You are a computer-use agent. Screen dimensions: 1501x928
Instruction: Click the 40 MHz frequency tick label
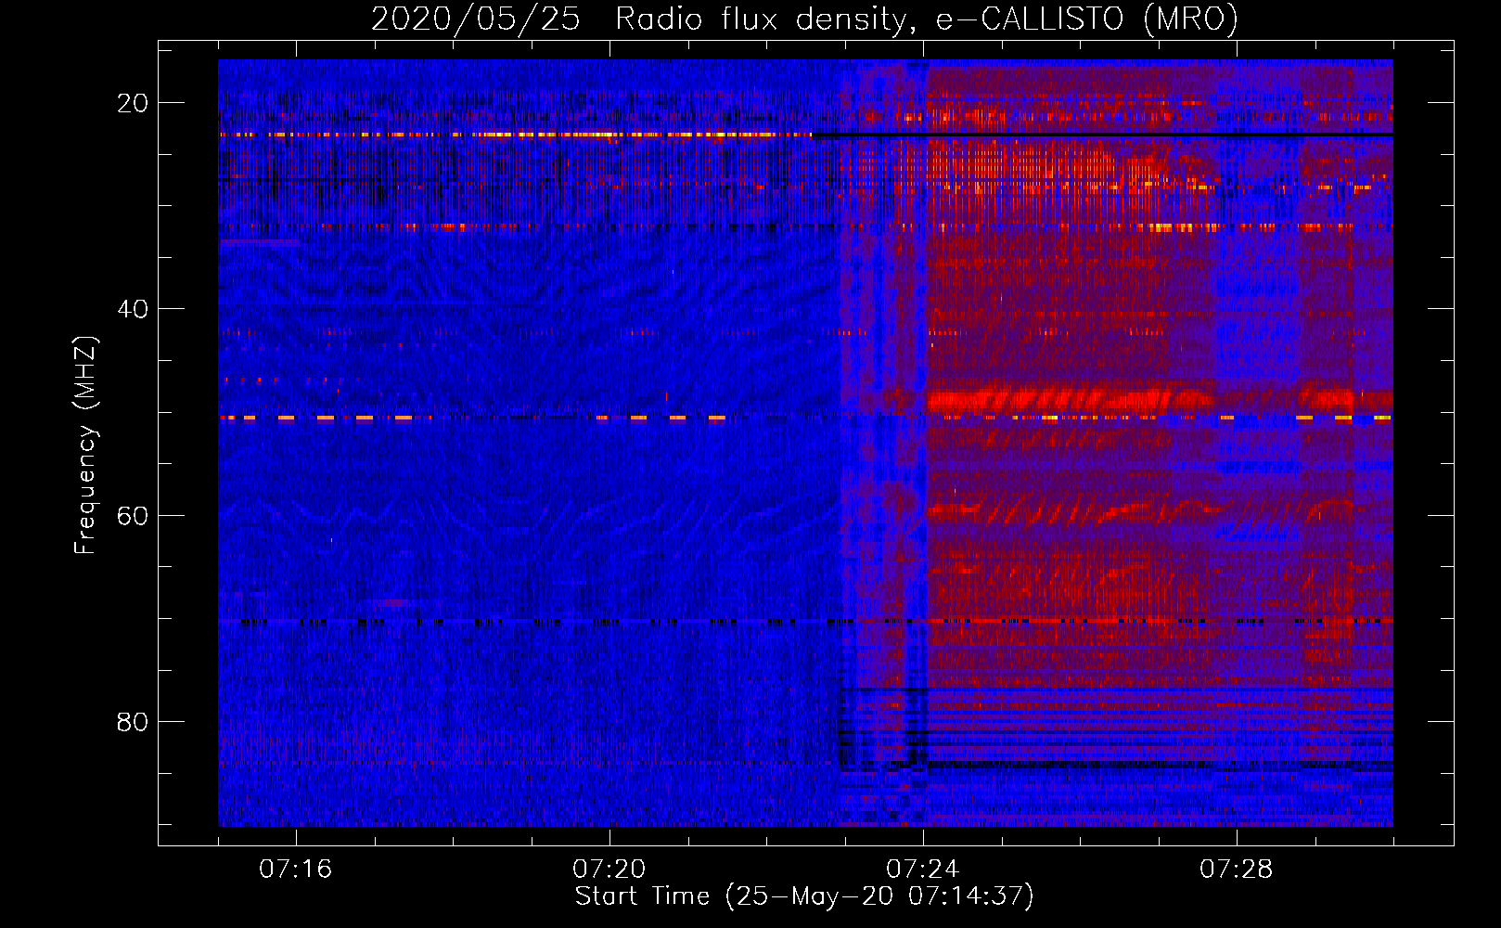133,309
